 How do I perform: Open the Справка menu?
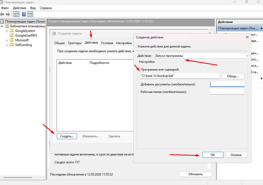[46, 8]
